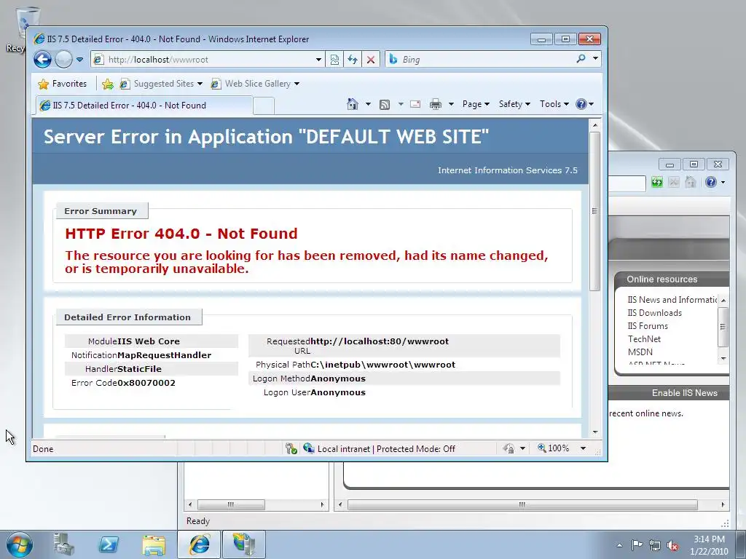
Task: Click the IIS Manager green refresh icon
Action: coord(657,182)
